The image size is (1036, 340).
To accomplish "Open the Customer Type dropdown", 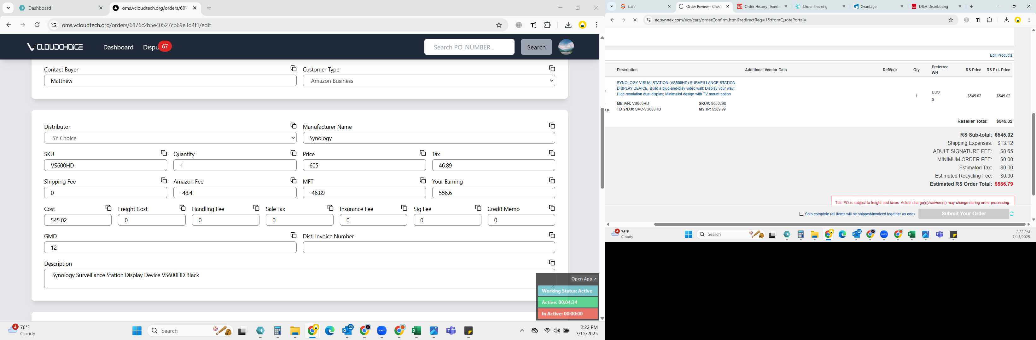I will point(429,81).
